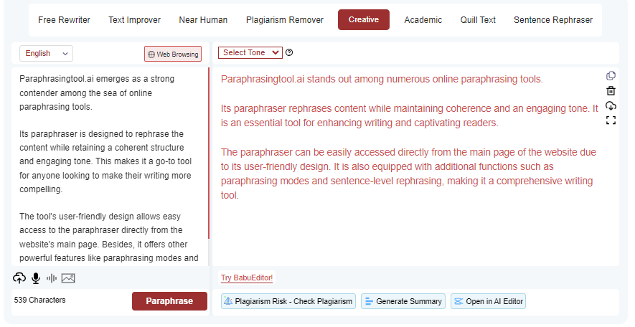Open the Sentence Rephraser tab

[x=553, y=20]
